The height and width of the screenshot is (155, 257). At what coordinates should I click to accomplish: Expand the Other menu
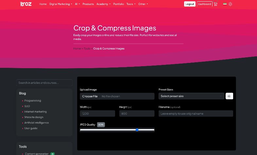pyautogui.click(x=143, y=4)
